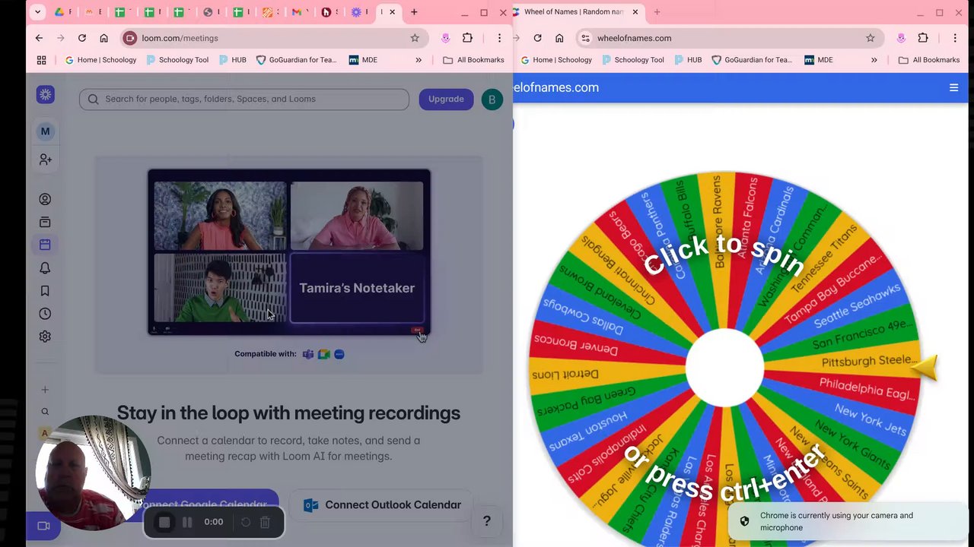Click the small magnifier icon in Loom sidebar
This screenshot has height=547, width=974.
pyautogui.click(x=45, y=412)
